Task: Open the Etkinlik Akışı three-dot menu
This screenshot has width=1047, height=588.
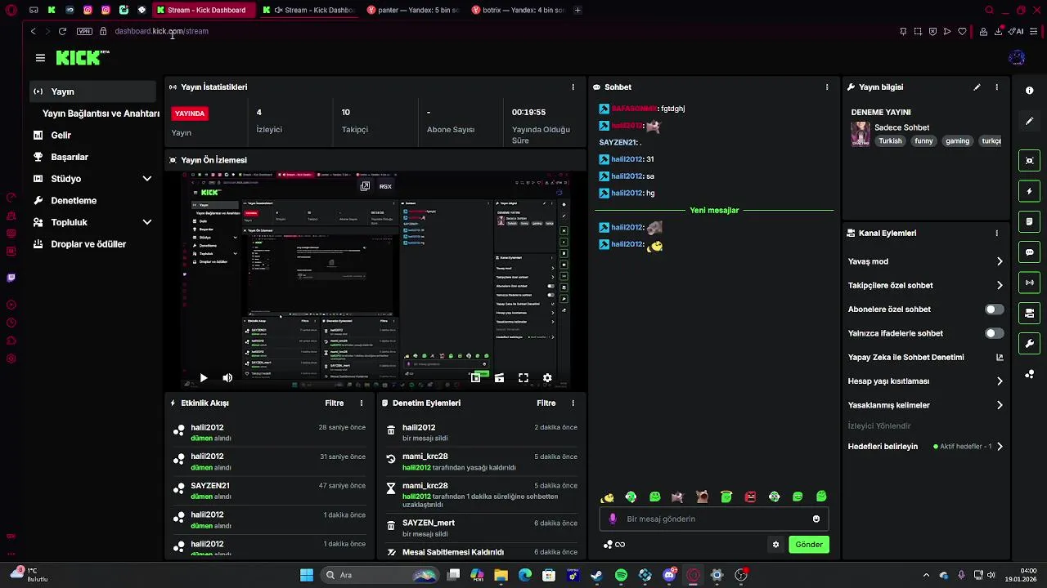Action: coord(362,403)
